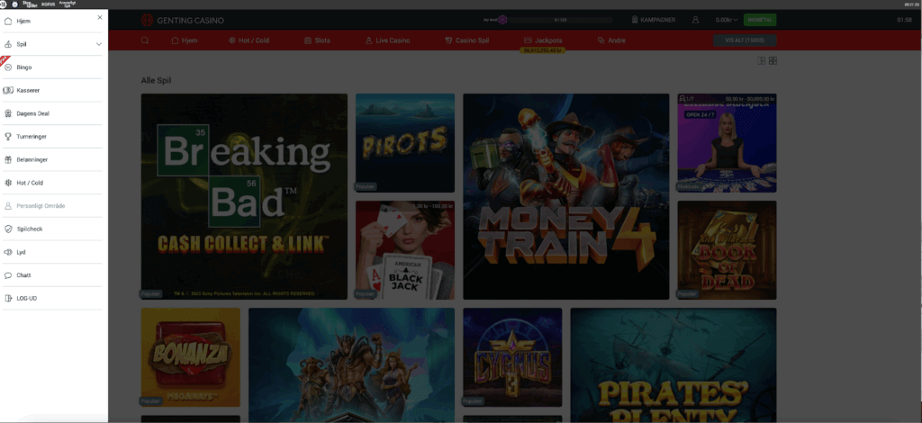Open Belønninger gift entry
The image size is (922, 423).
[51, 160]
